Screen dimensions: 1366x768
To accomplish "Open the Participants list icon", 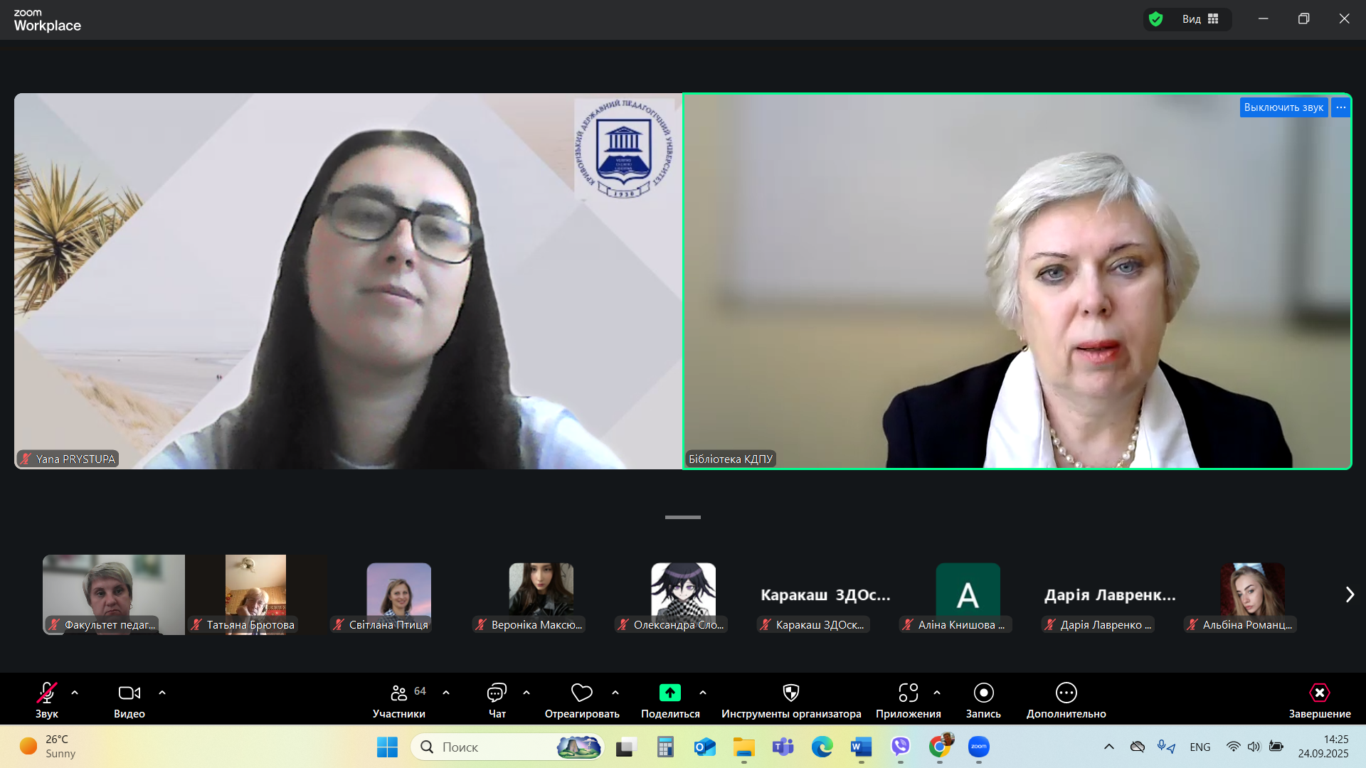I will click(399, 693).
